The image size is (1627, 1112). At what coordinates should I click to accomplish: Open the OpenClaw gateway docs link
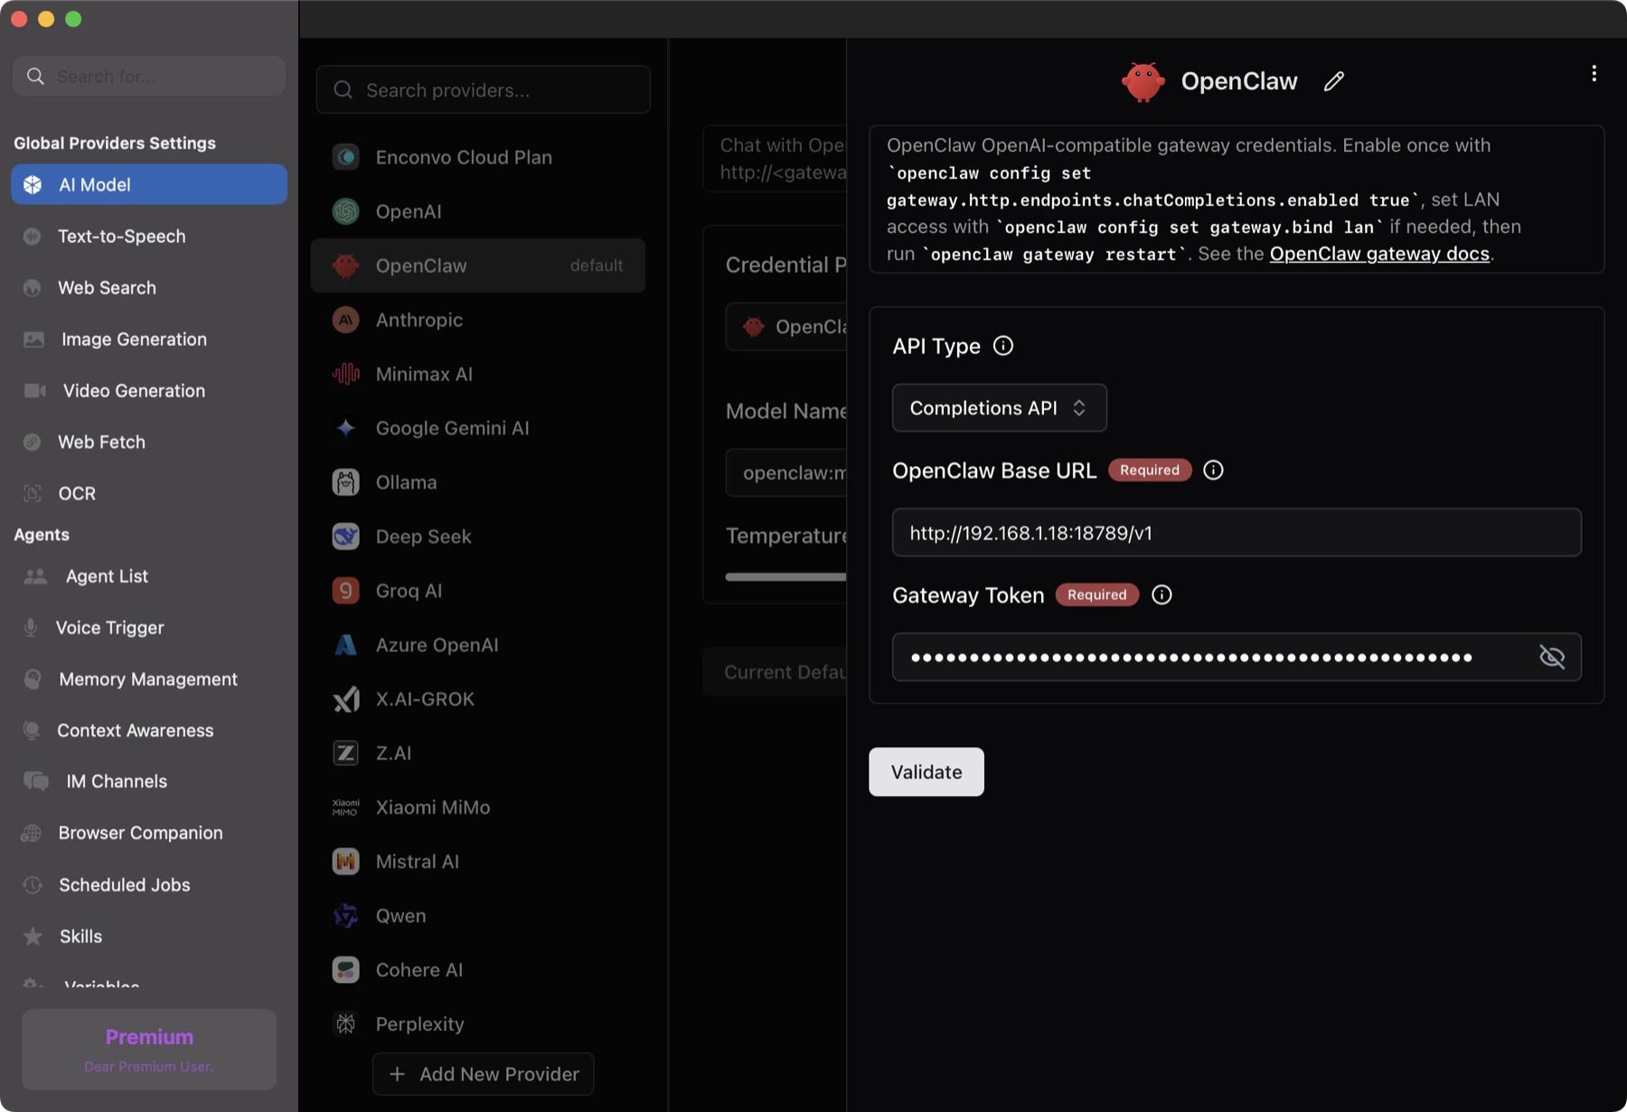pos(1378,254)
